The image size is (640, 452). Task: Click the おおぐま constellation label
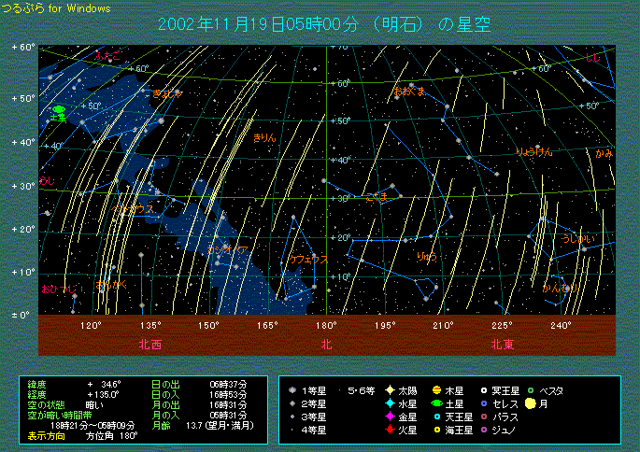coord(409,91)
